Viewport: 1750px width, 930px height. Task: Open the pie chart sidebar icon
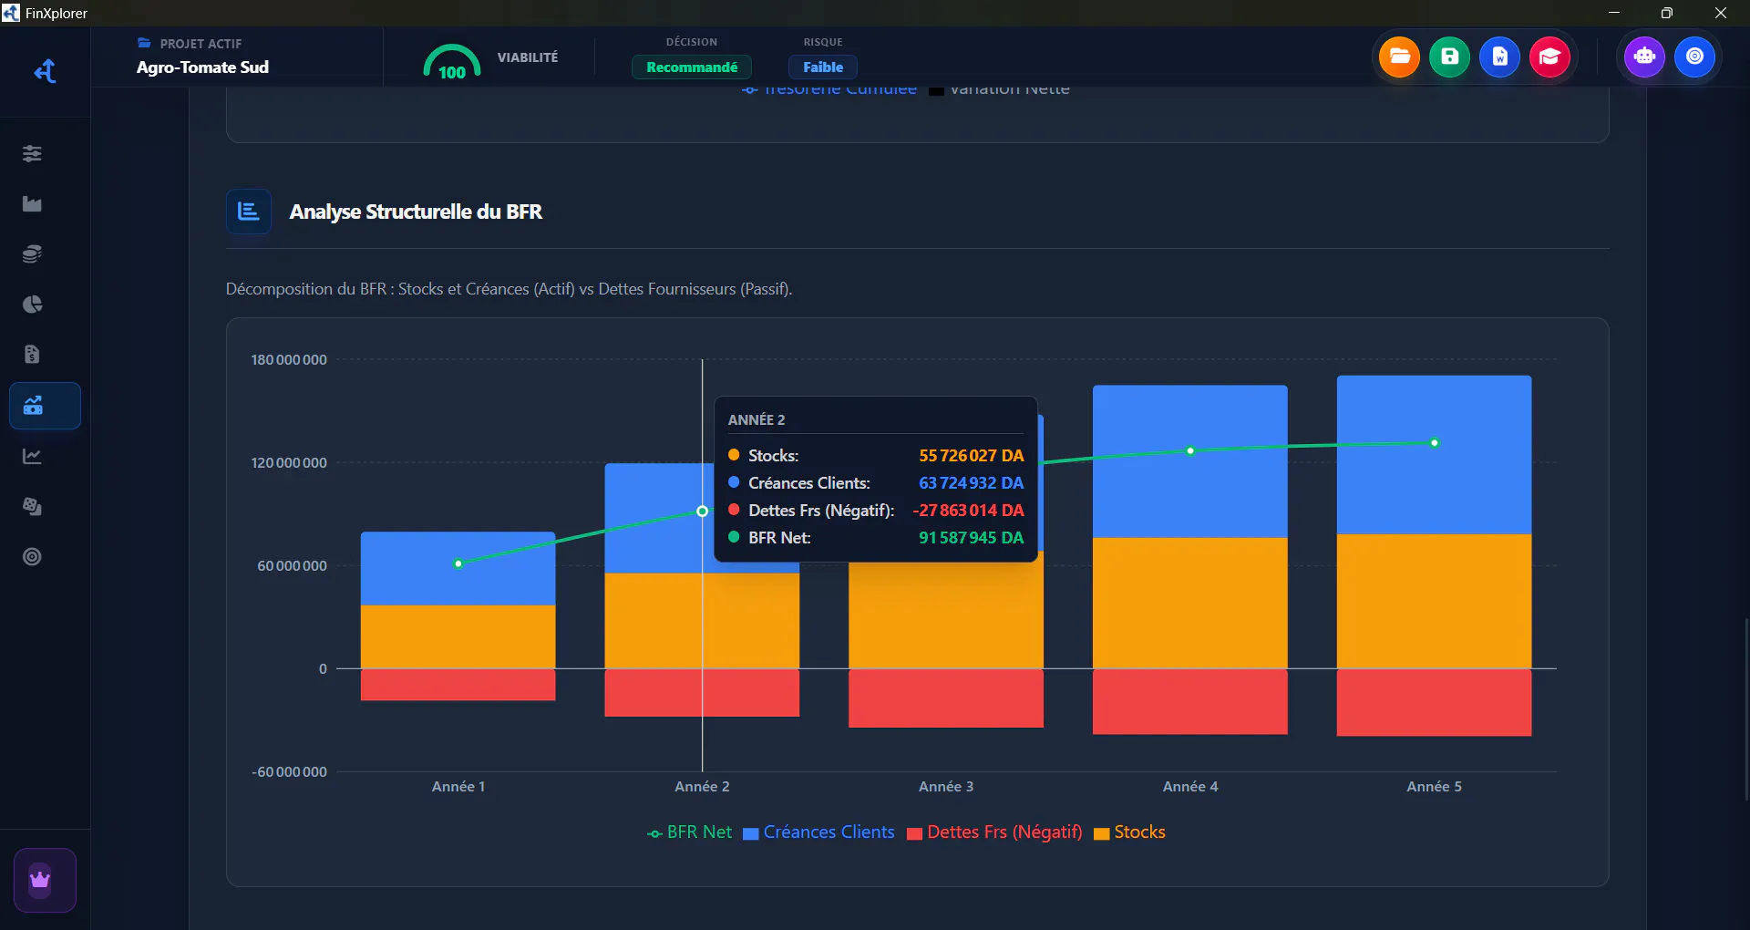[32, 304]
